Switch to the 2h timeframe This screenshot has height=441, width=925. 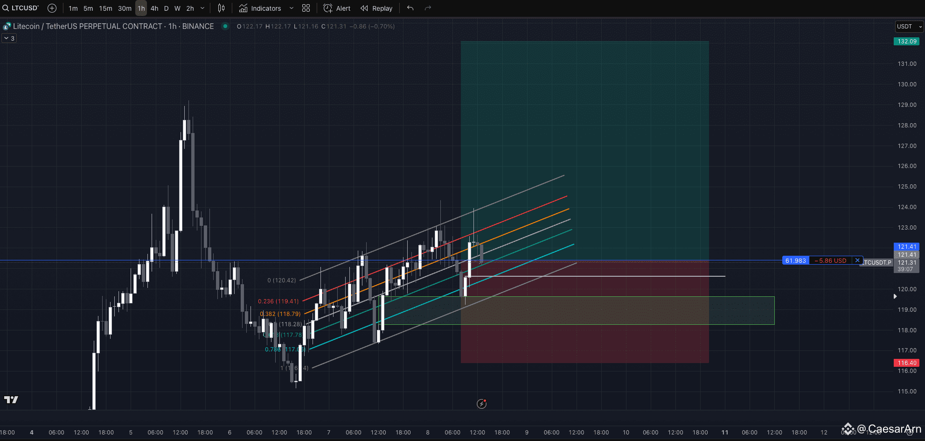point(190,8)
